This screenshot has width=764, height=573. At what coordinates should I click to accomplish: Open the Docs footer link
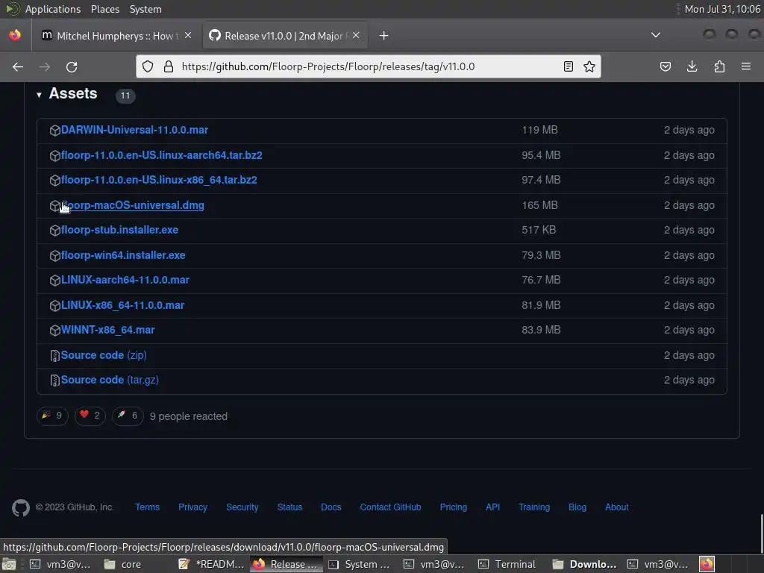pyautogui.click(x=331, y=507)
